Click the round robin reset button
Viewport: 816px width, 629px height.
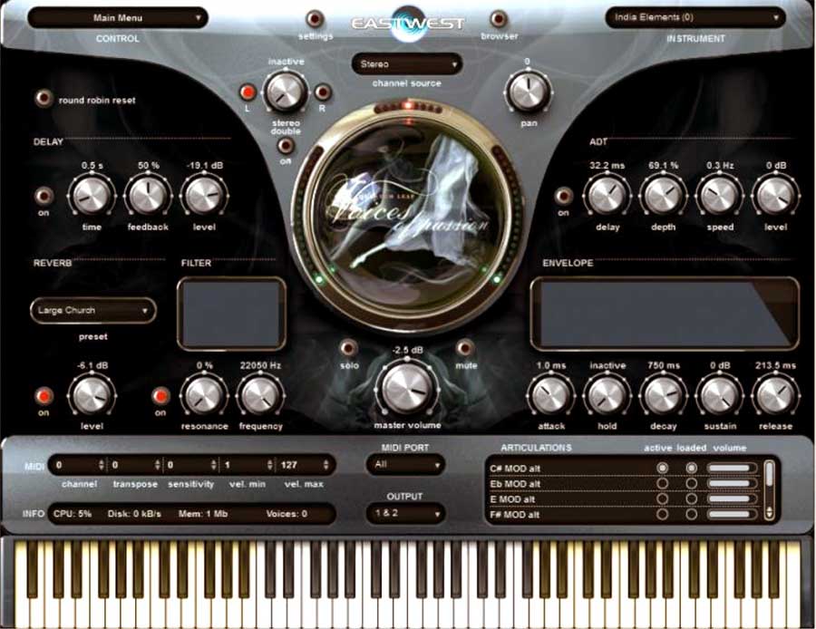click(44, 98)
